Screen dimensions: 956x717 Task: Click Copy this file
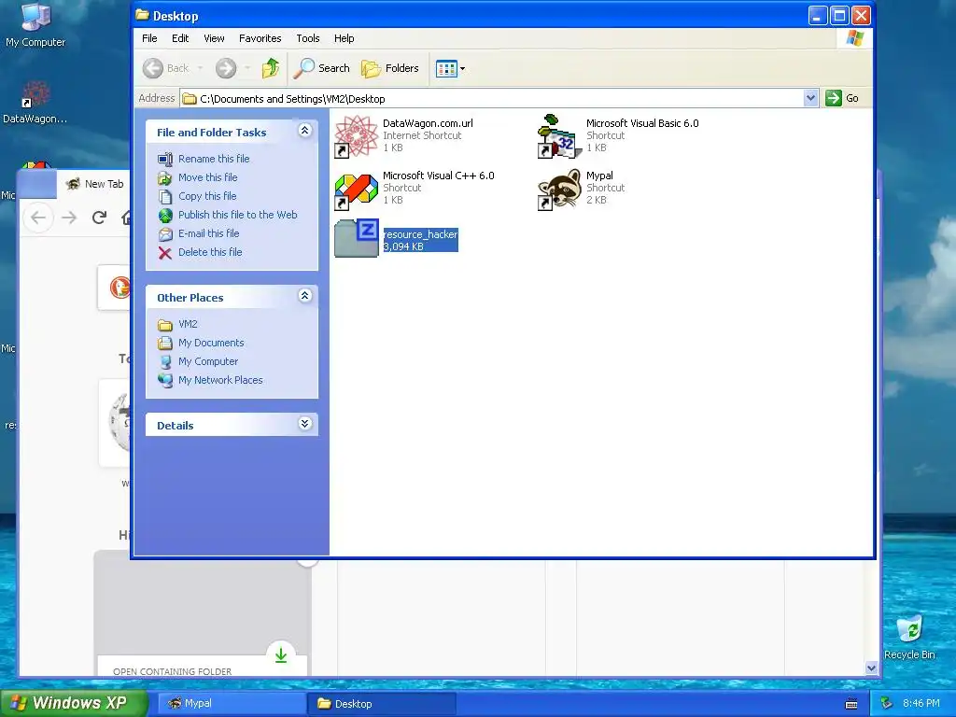(x=207, y=196)
